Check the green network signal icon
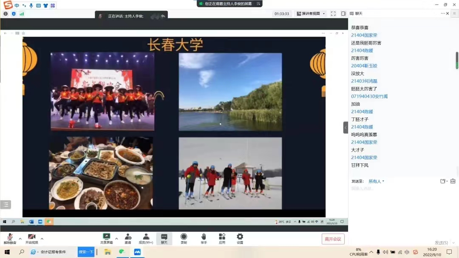Viewport: 459px width, 258px height. pyautogui.click(x=22, y=14)
